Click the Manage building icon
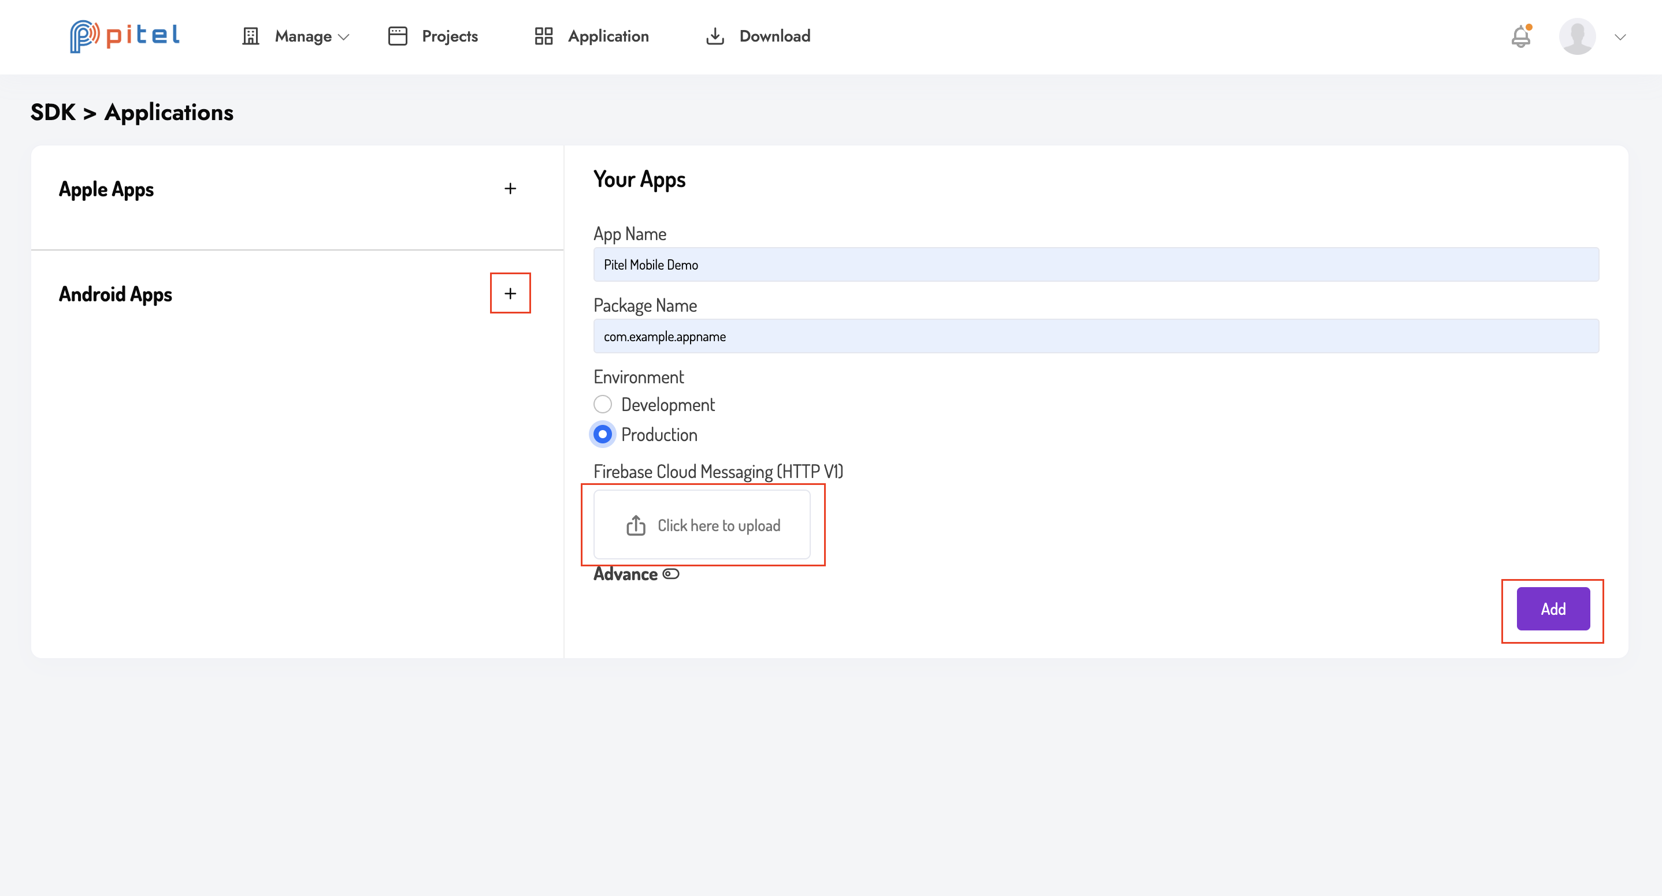 point(250,36)
